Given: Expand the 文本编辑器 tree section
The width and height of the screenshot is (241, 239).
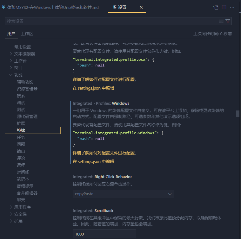Looking at the screenshot, I should coord(11,54).
